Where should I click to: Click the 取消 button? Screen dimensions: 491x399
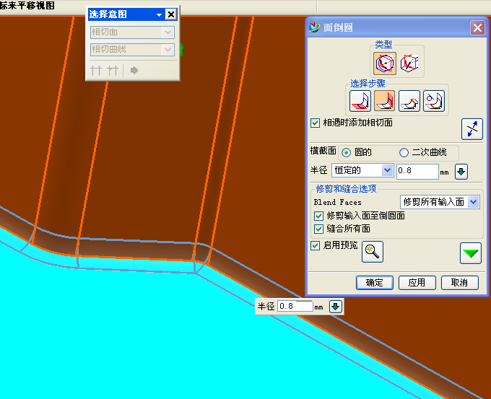460,283
